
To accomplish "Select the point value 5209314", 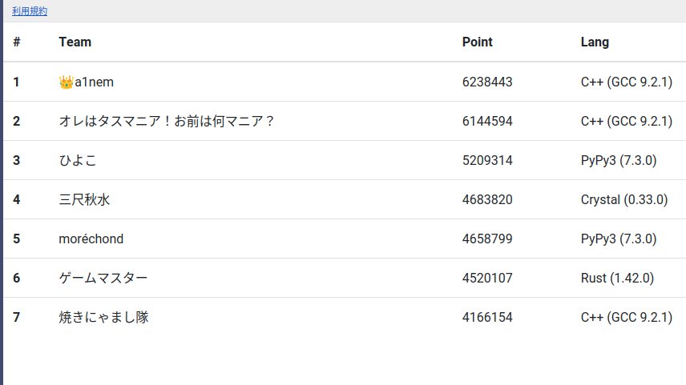I will click(x=487, y=160).
